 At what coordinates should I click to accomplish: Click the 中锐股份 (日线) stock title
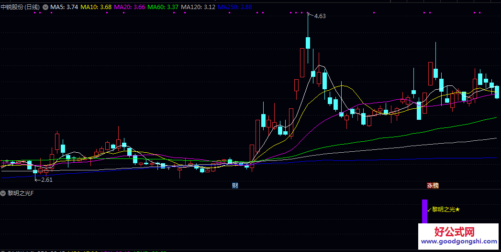point(21,7)
